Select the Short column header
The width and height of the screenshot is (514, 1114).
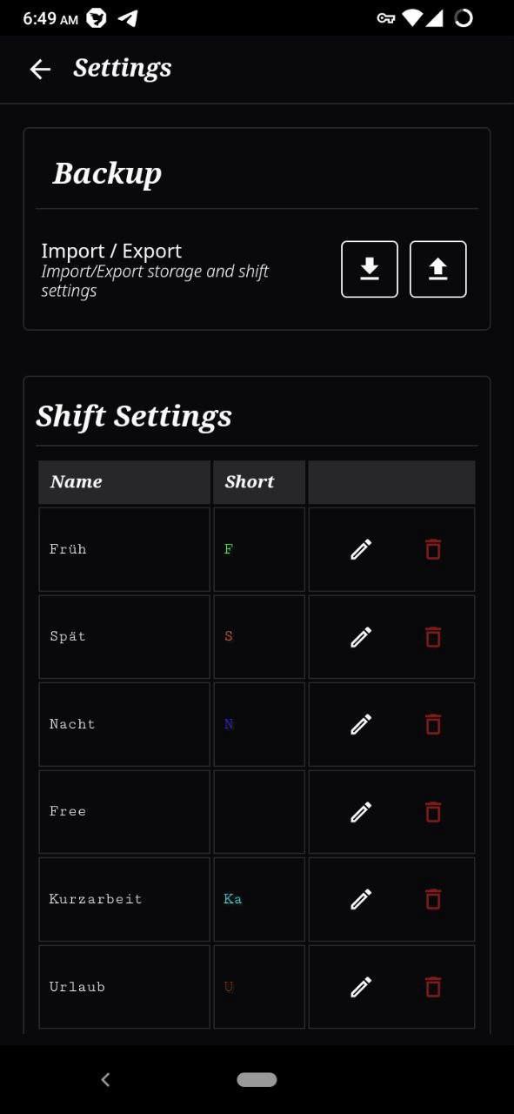tap(250, 482)
